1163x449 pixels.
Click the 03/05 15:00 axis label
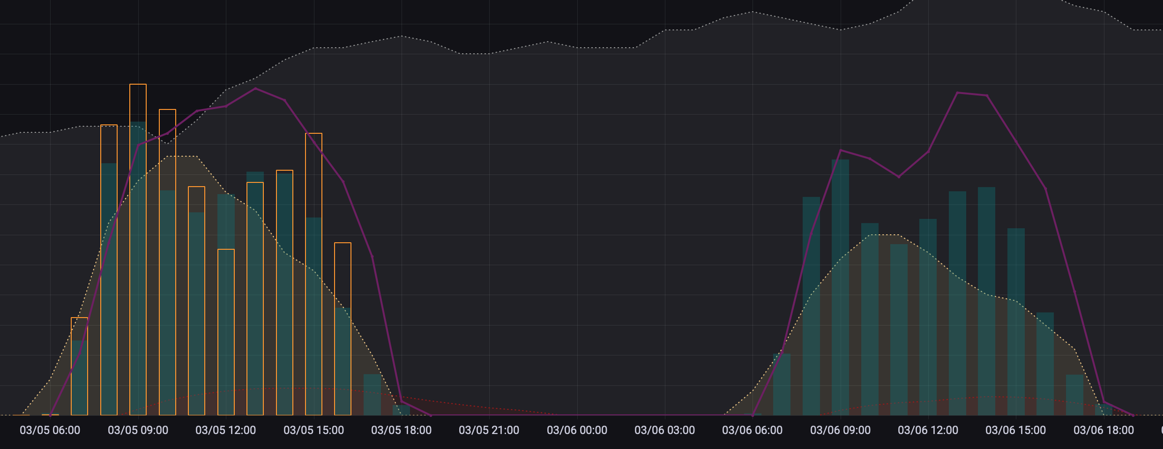[x=313, y=430]
